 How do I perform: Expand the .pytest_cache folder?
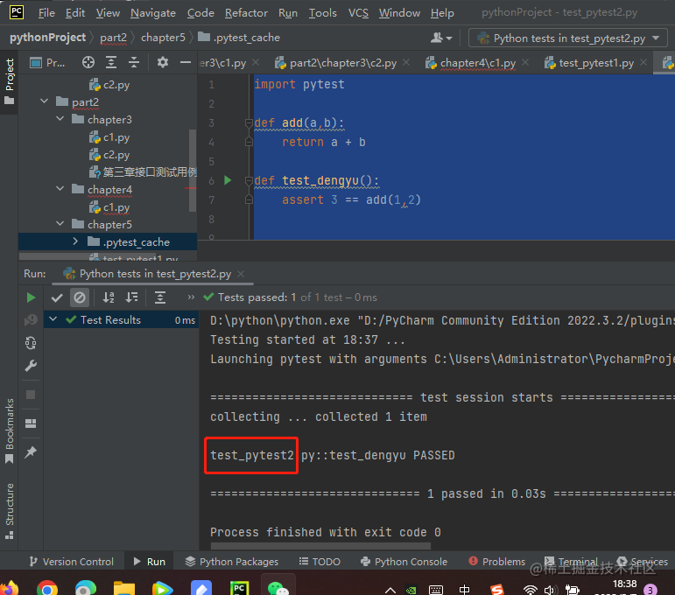tap(75, 241)
